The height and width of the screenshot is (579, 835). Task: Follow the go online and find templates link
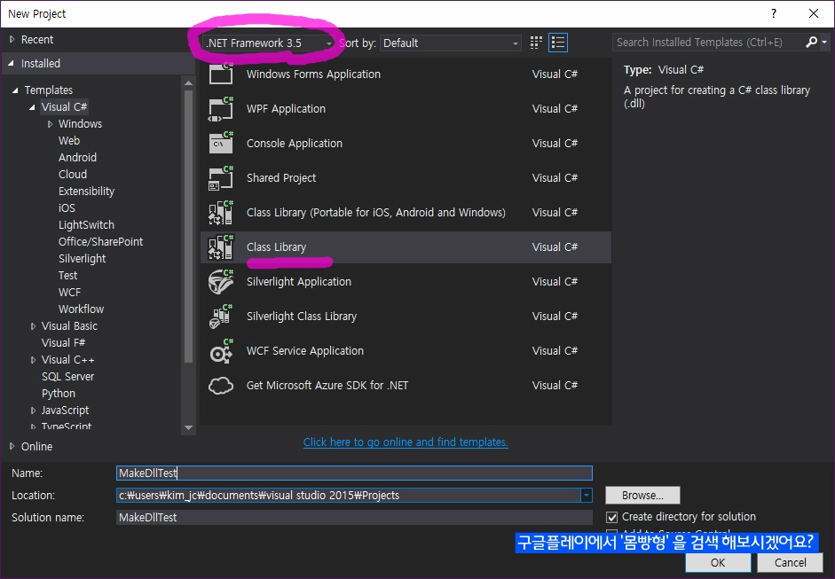click(x=406, y=442)
